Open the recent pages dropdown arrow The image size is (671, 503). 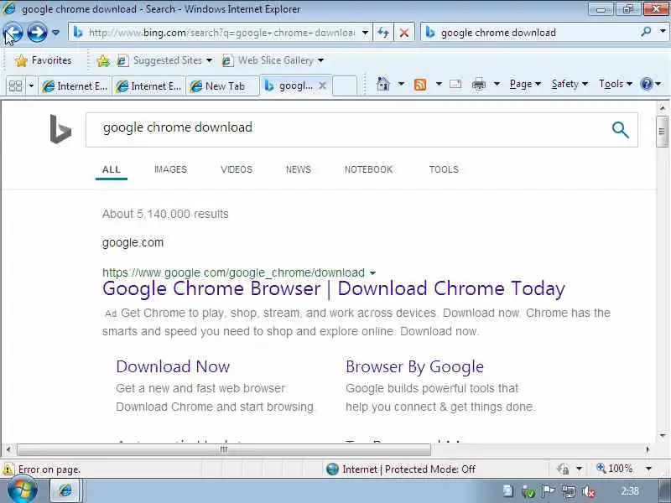55,33
